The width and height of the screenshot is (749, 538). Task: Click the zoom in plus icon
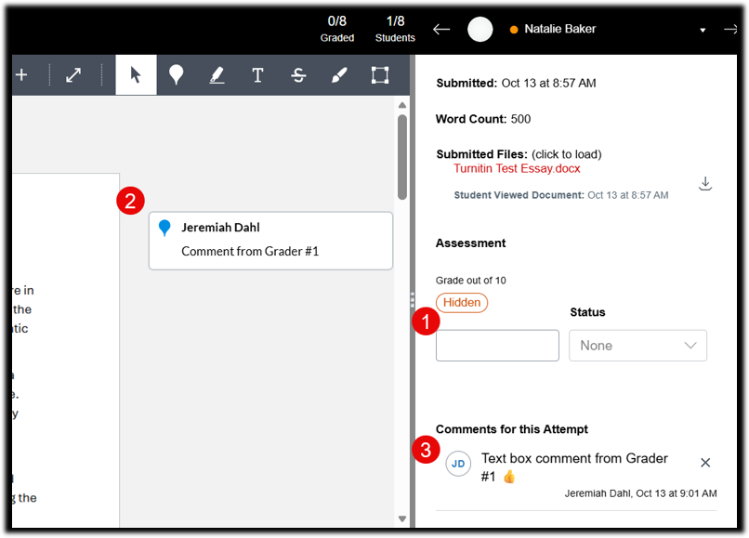click(21, 75)
